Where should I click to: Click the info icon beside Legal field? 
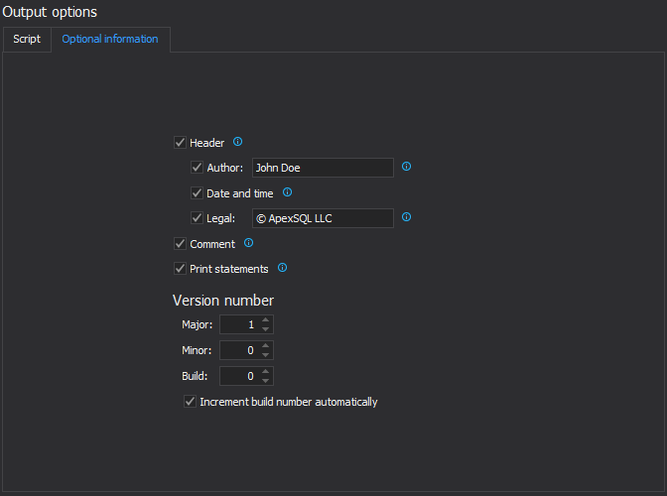[x=406, y=217]
